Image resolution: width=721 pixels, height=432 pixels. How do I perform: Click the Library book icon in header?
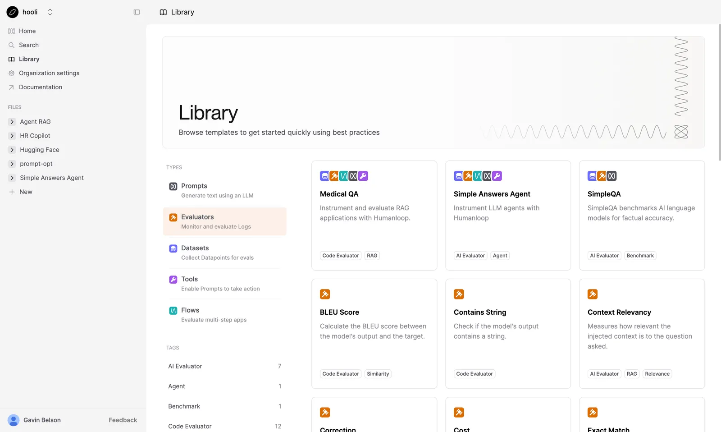click(x=163, y=12)
